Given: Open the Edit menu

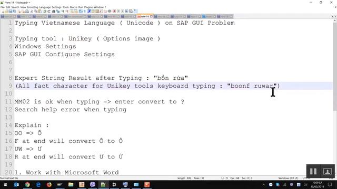Looking at the screenshot, I should (8, 7).
